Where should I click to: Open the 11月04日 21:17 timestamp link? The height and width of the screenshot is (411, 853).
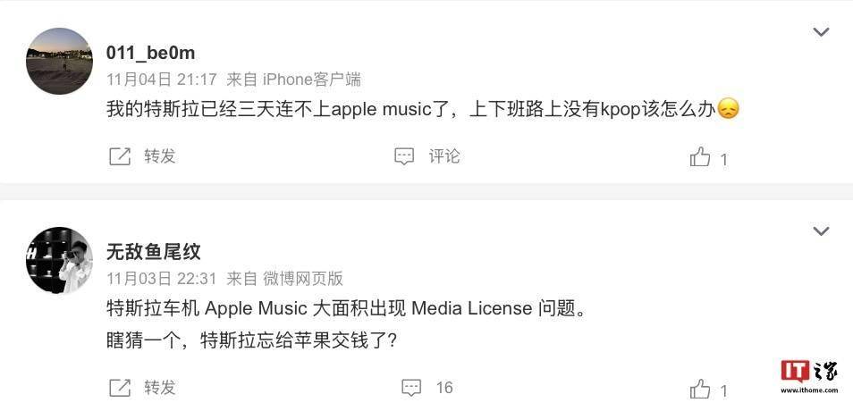tap(162, 80)
